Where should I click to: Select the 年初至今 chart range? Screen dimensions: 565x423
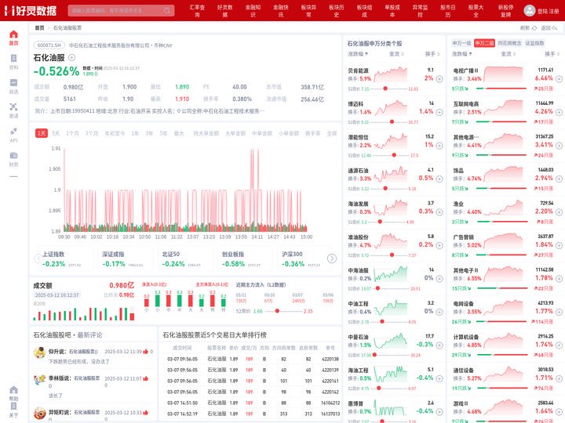click(115, 133)
